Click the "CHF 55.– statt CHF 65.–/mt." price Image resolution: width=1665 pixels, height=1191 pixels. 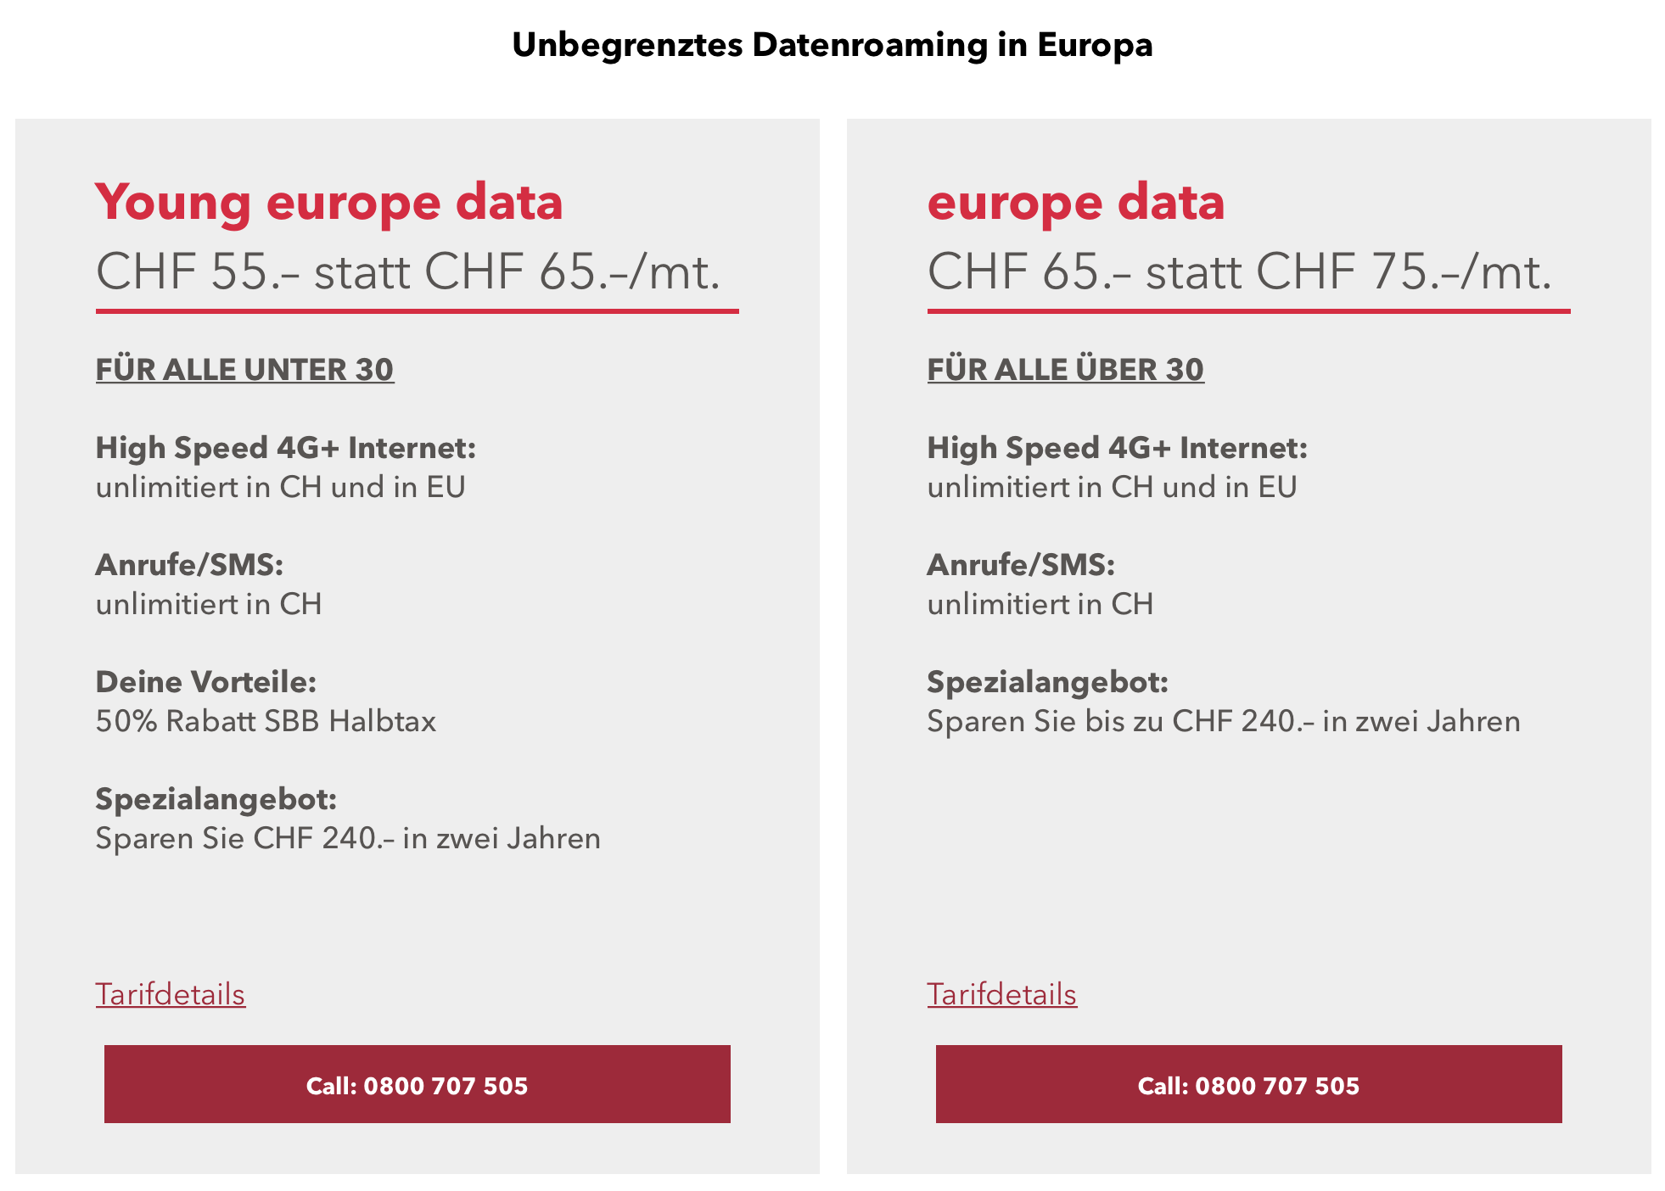click(x=407, y=272)
